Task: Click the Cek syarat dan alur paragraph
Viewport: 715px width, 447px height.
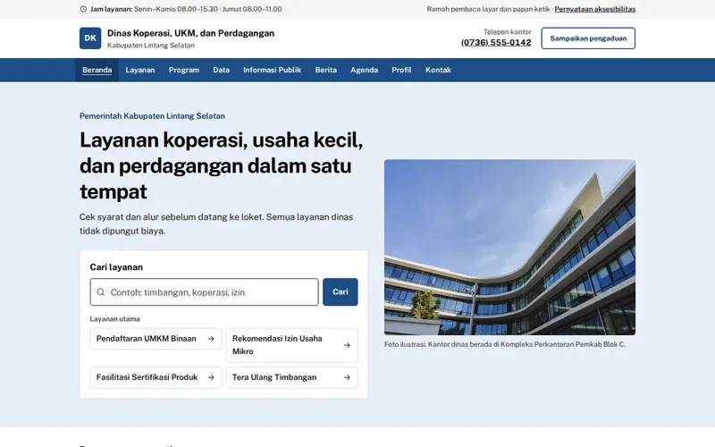Action: [216, 224]
